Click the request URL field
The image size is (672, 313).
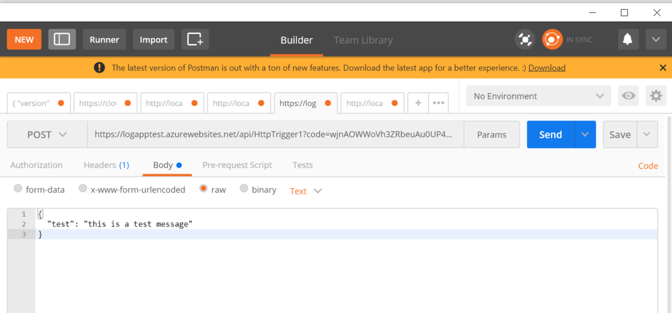pyautogui.click(x=276, y=134)
